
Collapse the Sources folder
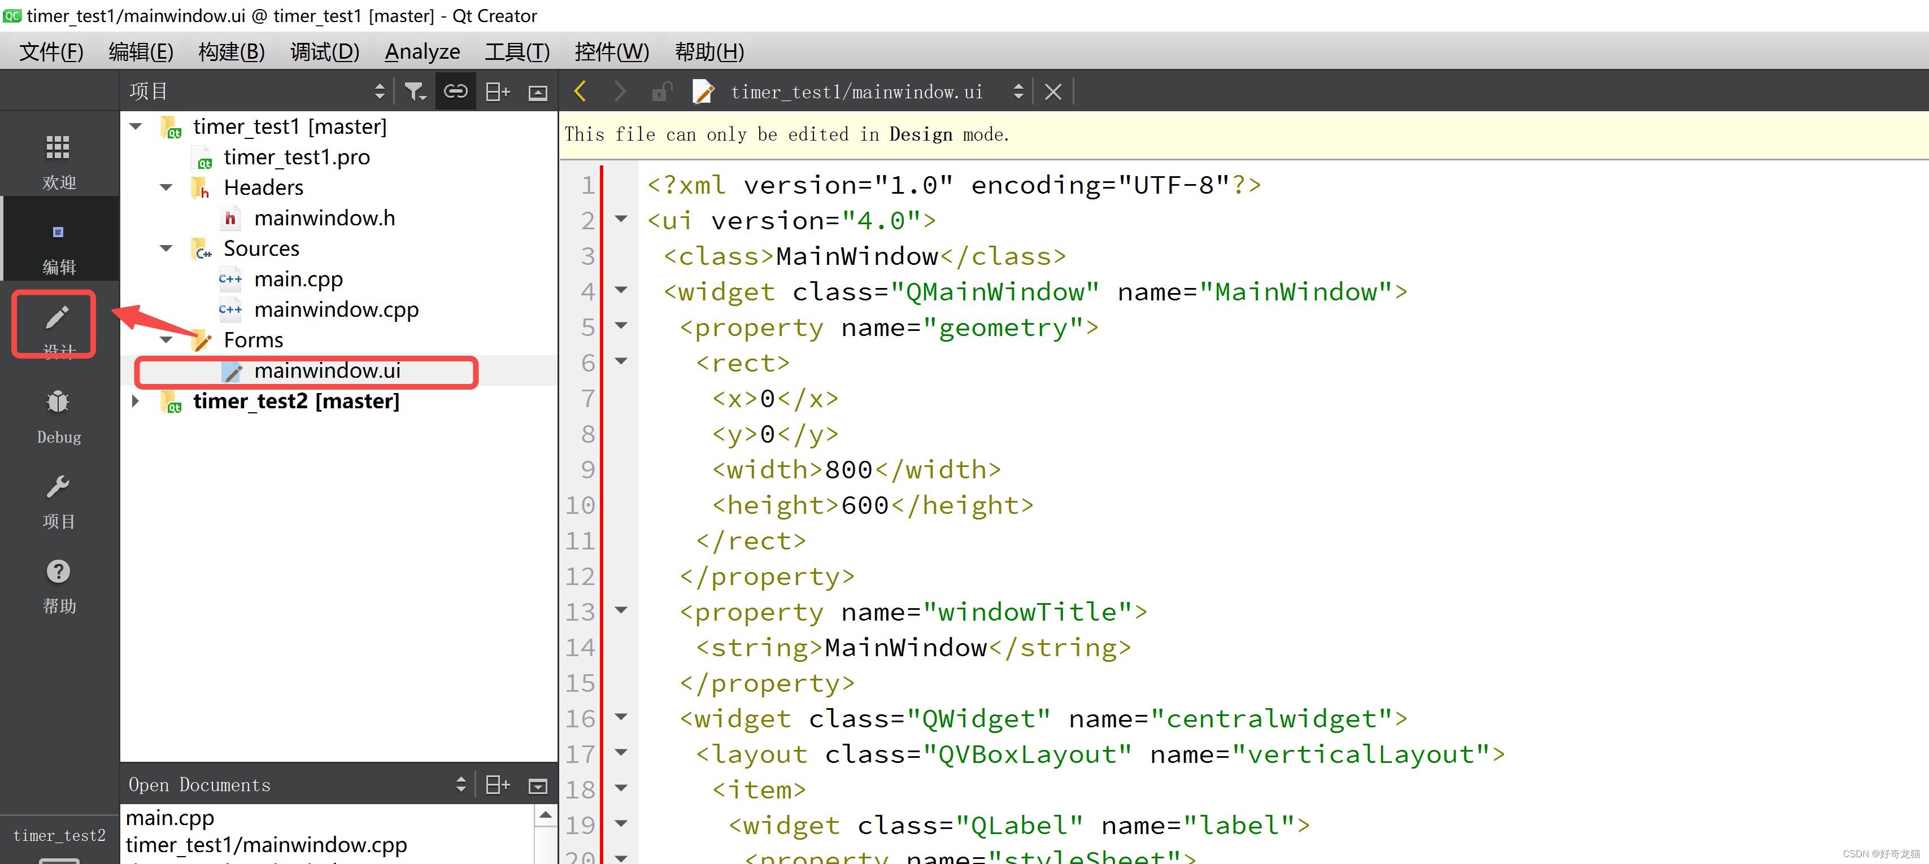(166, 248)
